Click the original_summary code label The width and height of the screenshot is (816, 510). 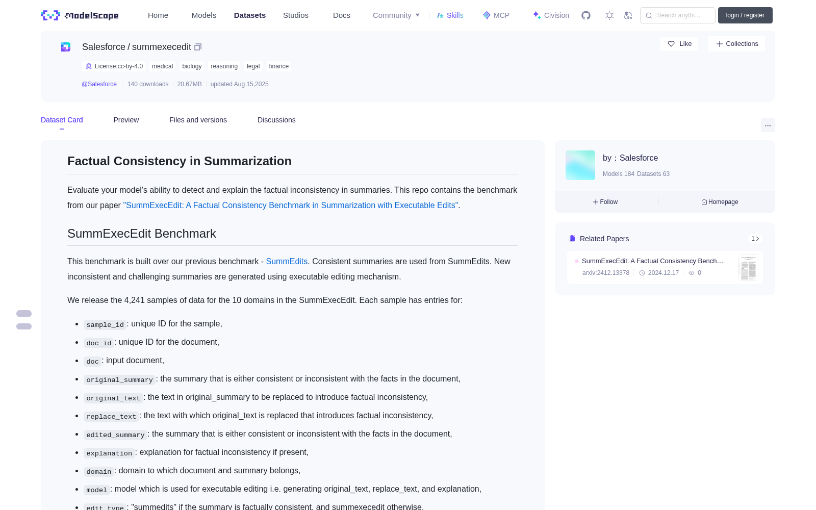pos(120,379)
